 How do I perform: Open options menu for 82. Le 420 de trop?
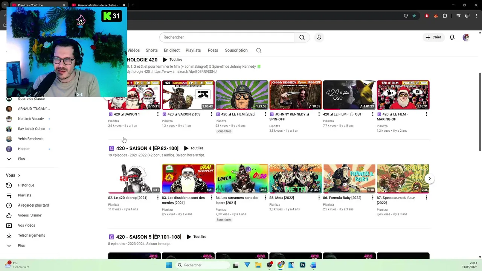tap(158, 198)
